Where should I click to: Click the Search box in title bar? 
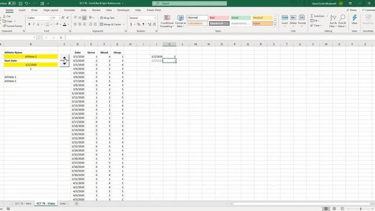point(189,4)
